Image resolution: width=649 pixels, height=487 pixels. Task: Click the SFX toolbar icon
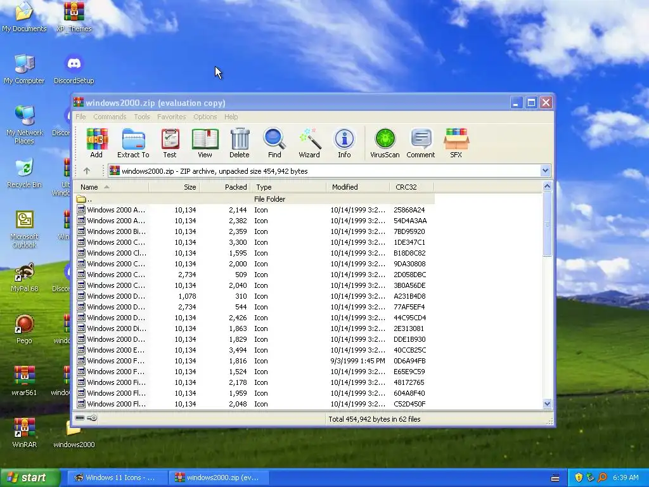click(456, 143)
